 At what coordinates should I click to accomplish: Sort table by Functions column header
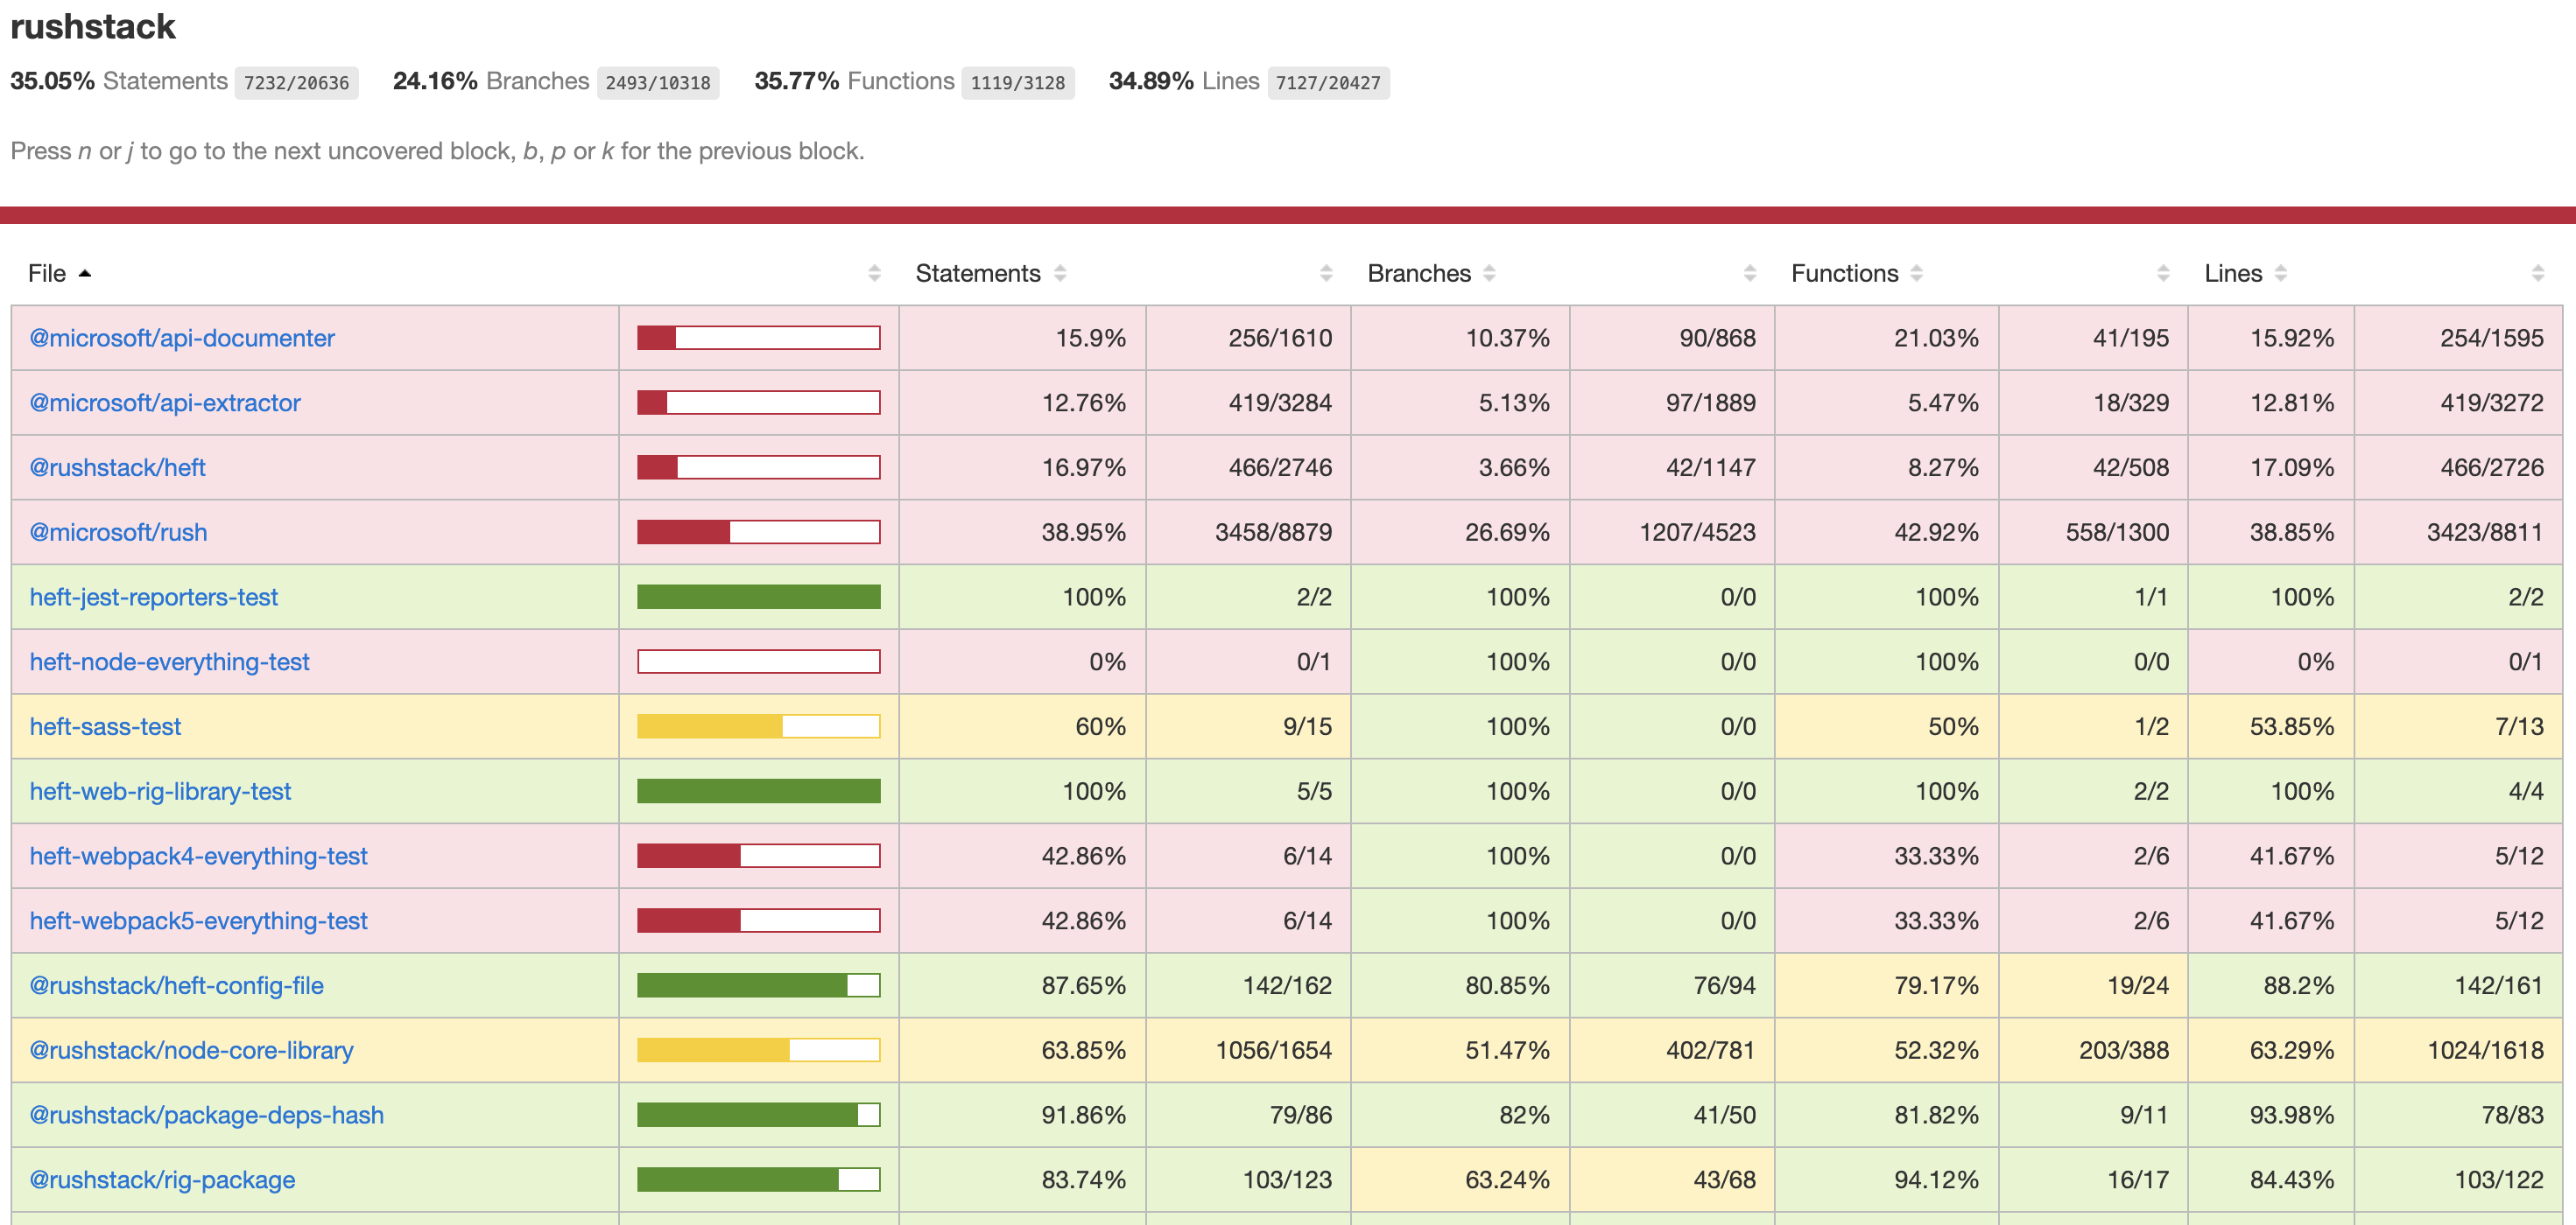point(1843,273)
